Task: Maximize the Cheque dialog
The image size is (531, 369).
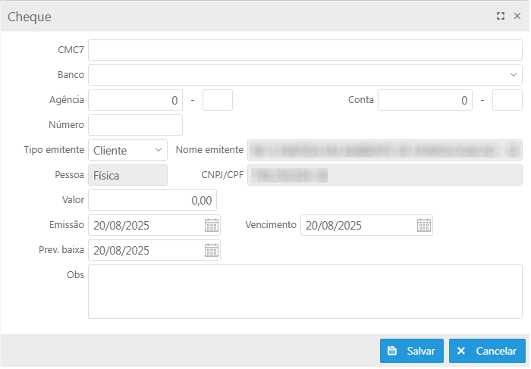Action: [x=501, y=16]
